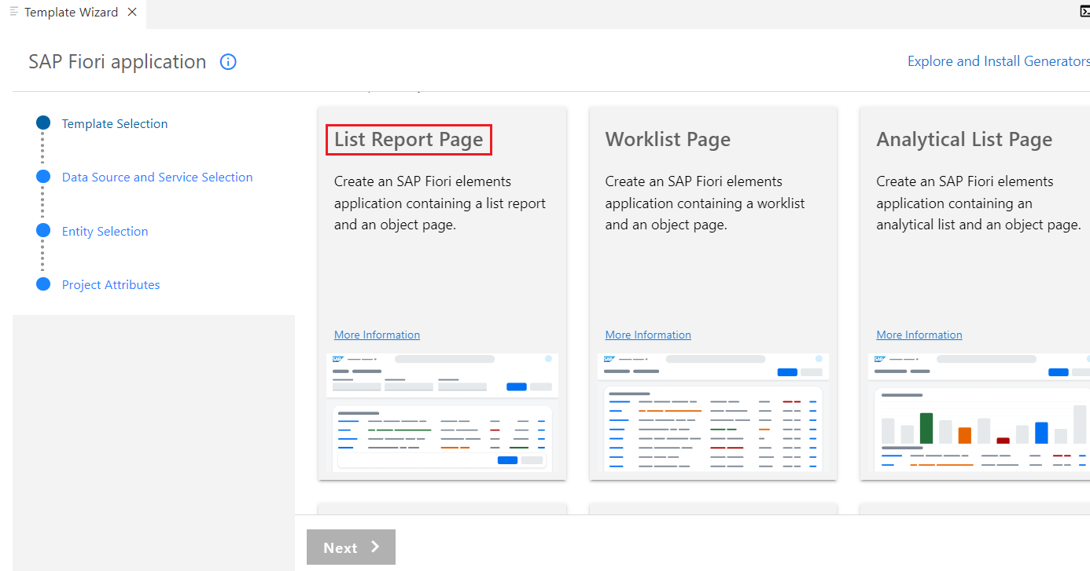
Task: Select the Template Selection step
Action: click(x=115, y=123)
